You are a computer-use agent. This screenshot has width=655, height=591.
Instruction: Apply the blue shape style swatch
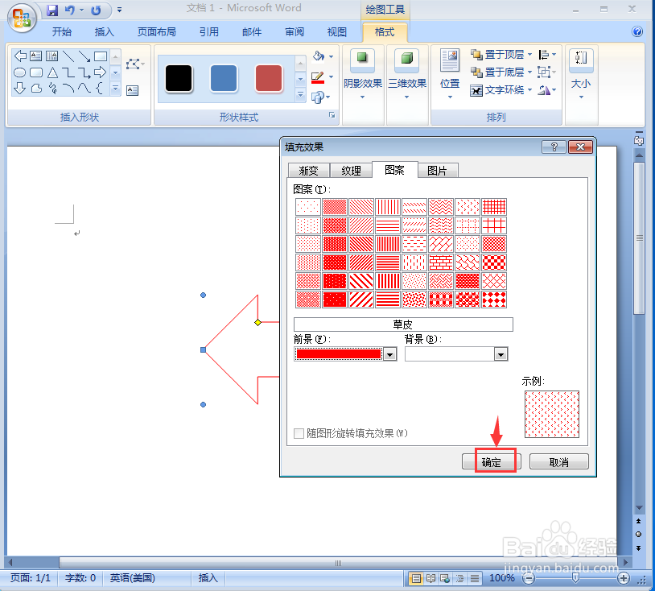224,78
